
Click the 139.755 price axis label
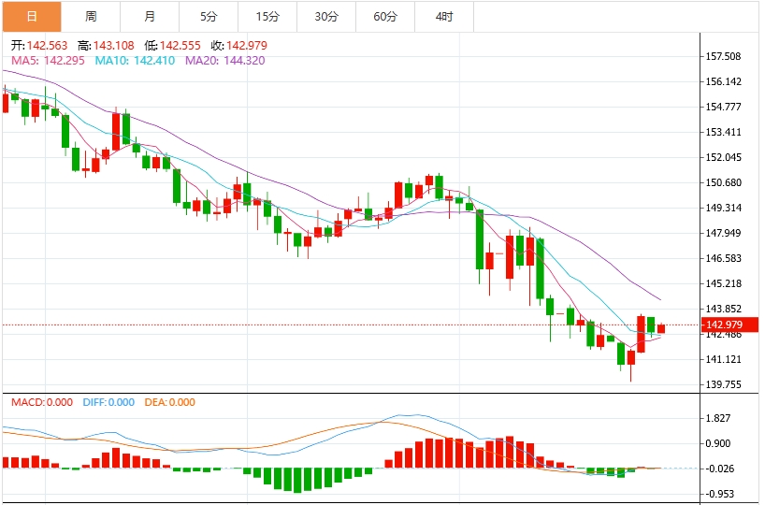pyautogui.click(x=723, y=384)
